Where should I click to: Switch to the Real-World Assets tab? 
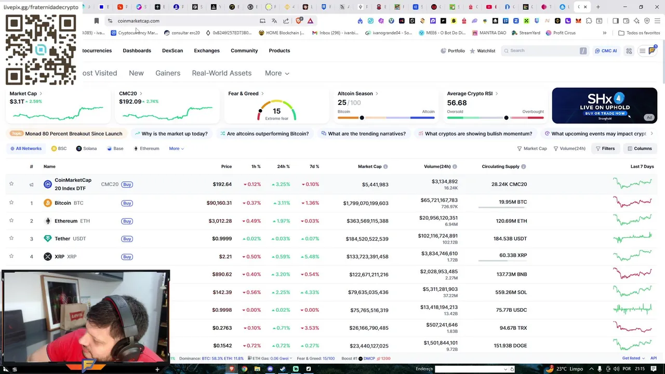click(x=222, y=73)
